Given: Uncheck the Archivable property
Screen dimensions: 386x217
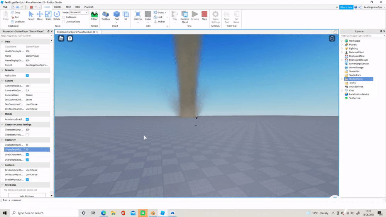Looking at the screenshot, I should point(27,76).
